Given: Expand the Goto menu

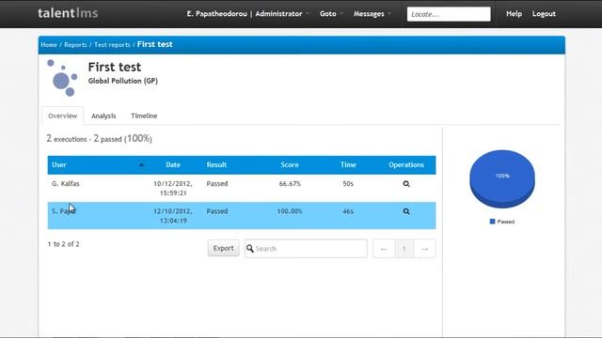Looking at the screenshot, I should 331,14.
